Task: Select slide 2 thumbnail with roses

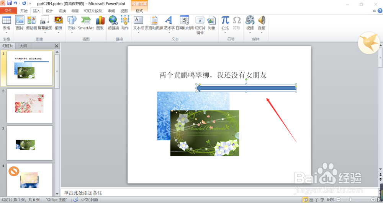Action: 29,106
